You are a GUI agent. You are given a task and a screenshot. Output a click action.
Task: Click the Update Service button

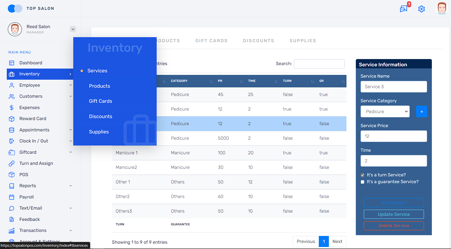click(393, 214)
